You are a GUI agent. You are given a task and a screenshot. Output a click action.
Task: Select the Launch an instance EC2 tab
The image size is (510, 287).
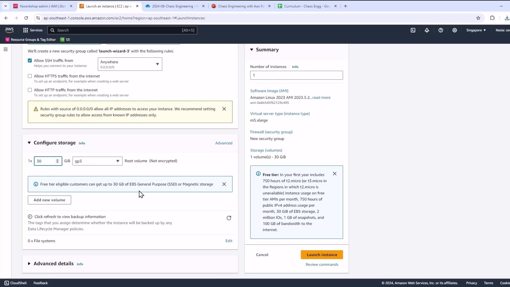109,6
